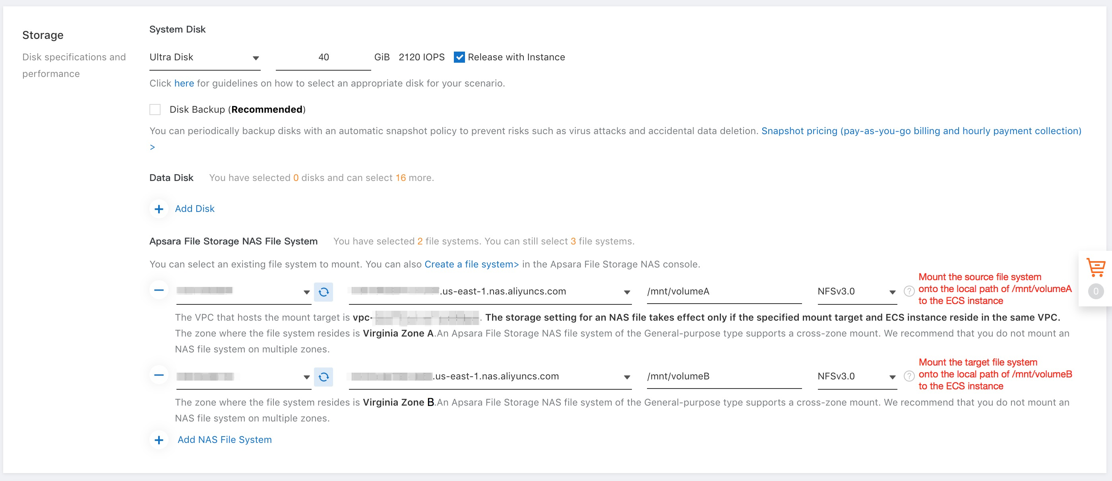Screen dimensions: 1112x481
Task: Open the Ultra Disk type dropdown
Action: coord(205,57)
